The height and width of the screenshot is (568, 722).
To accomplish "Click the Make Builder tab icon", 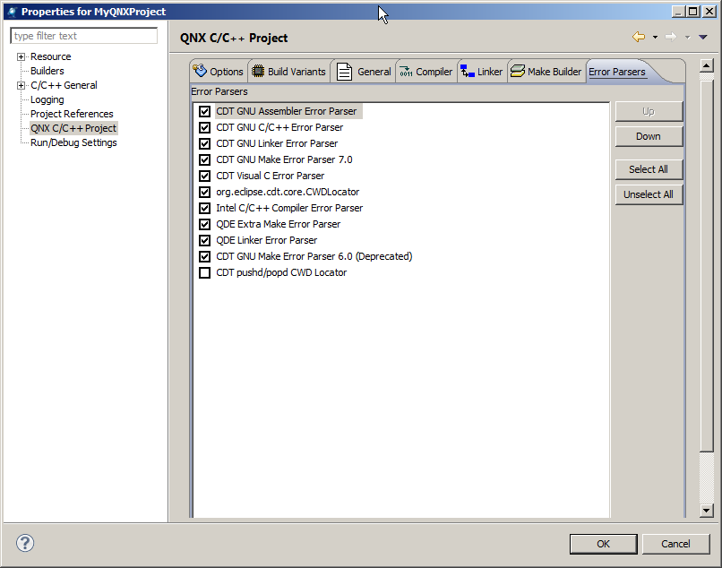I will click(x=518, y=72).
